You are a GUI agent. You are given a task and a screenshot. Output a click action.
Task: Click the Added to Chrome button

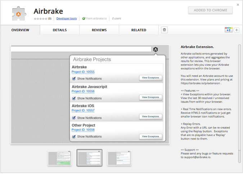[210, 10]
